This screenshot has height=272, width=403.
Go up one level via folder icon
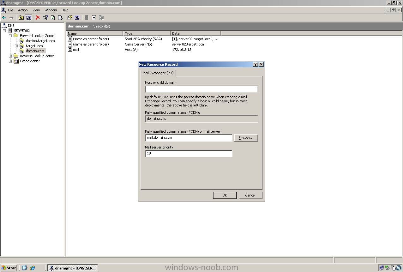21,18
